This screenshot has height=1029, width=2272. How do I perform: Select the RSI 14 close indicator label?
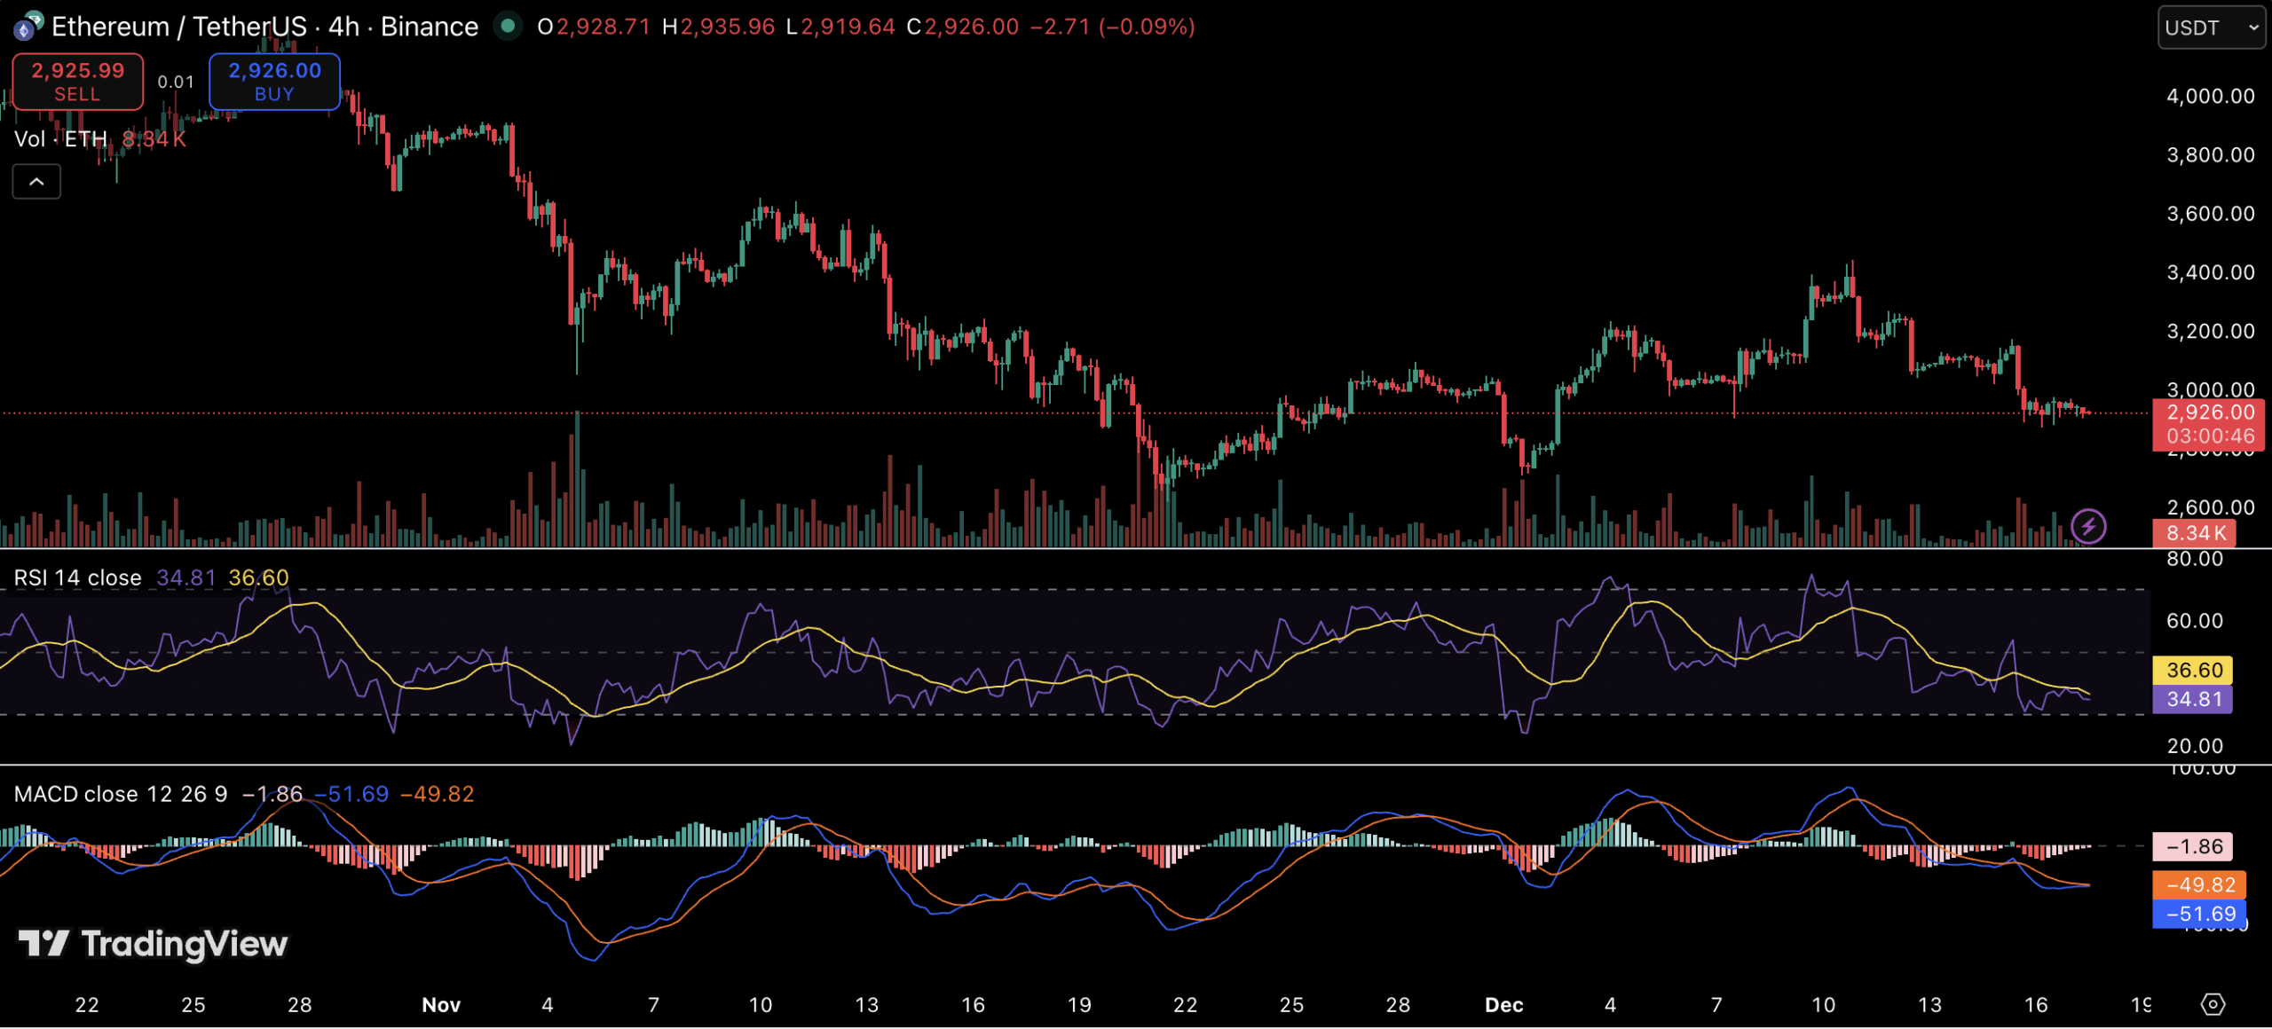[77, 577]
